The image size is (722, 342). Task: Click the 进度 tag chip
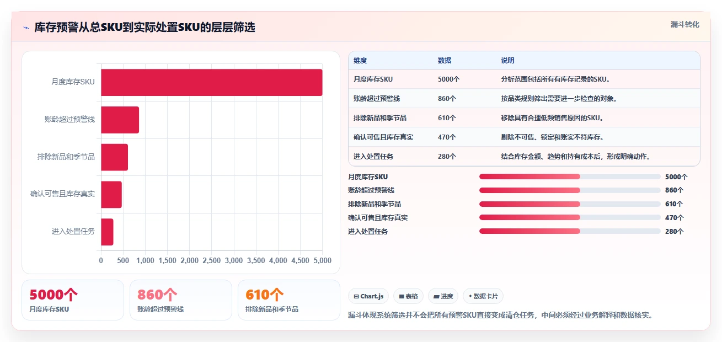pyautogui.click(x=443, y=296)
